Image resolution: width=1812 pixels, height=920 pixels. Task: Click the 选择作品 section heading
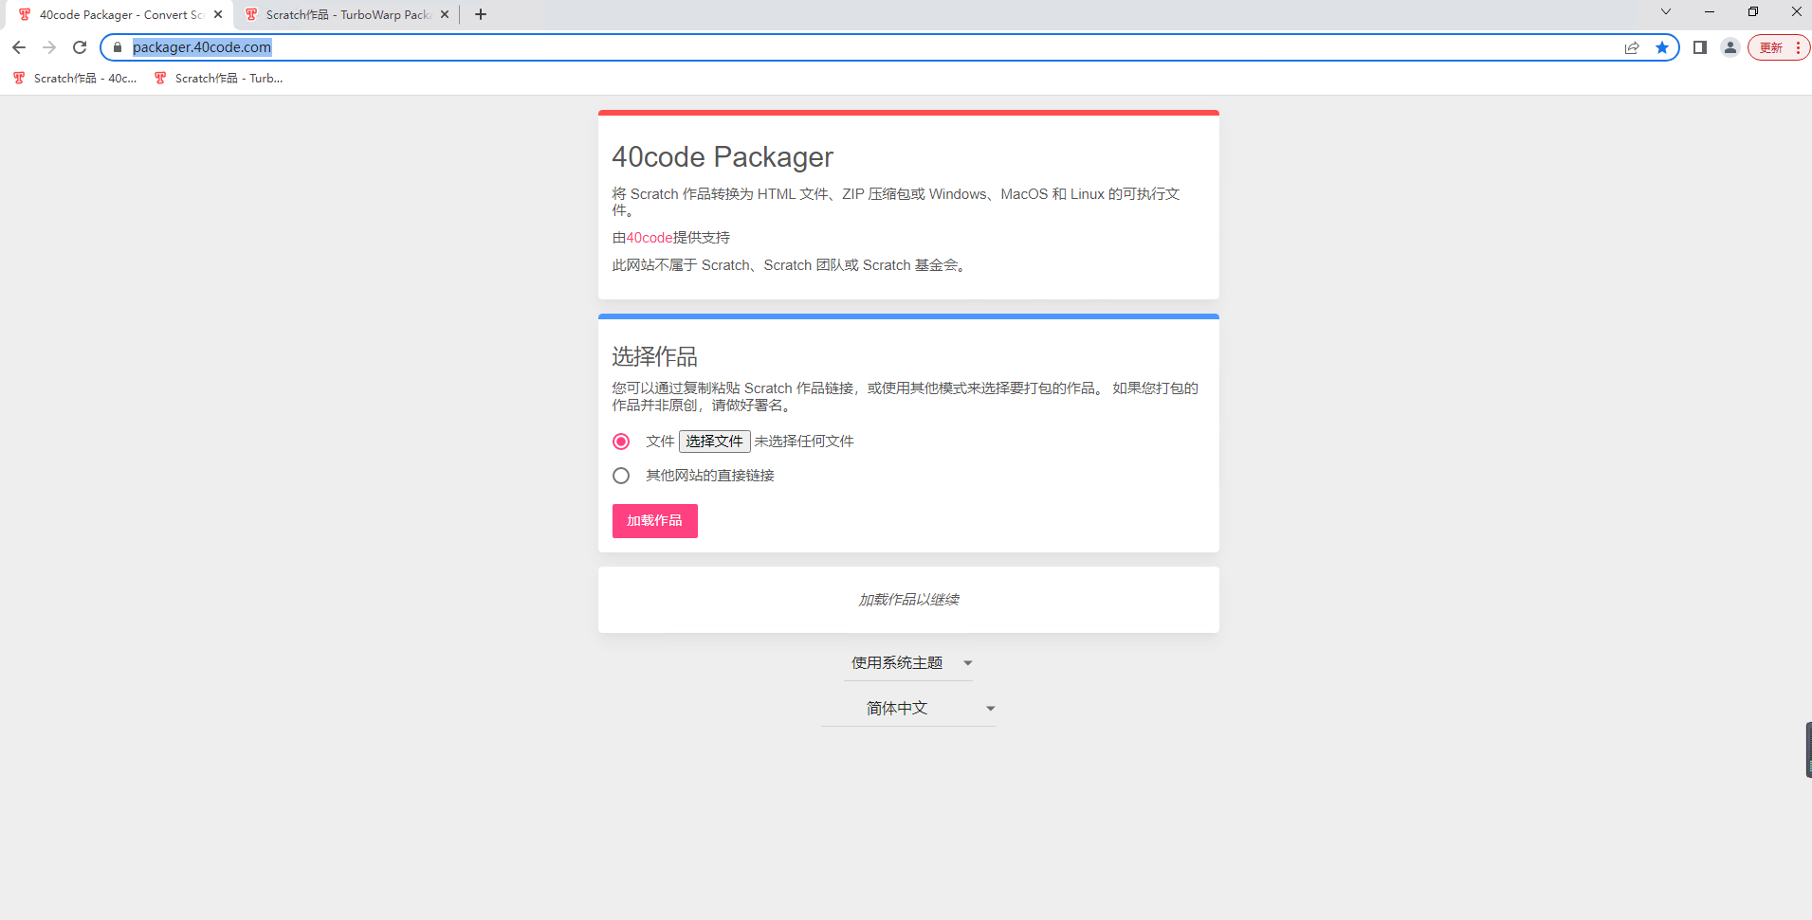click(x=655, y=357)
